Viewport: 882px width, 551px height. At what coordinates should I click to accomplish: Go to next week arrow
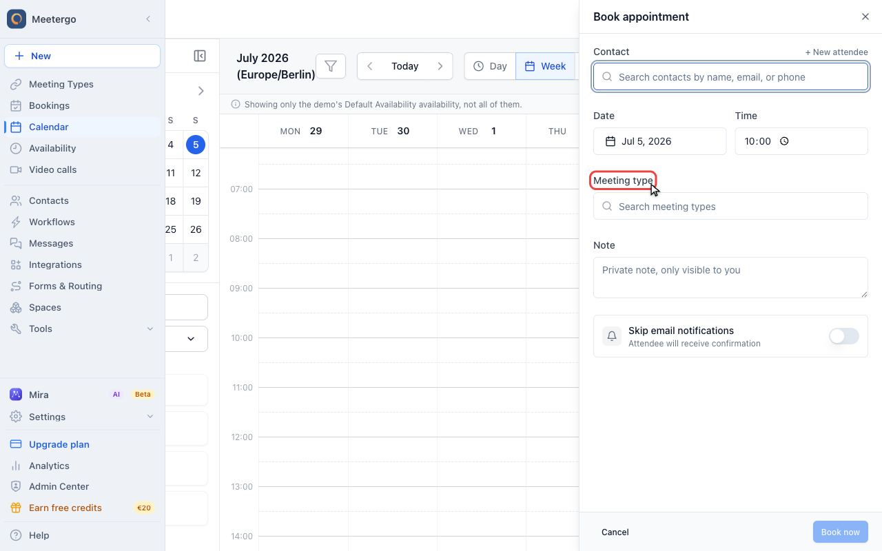point(440,66)
